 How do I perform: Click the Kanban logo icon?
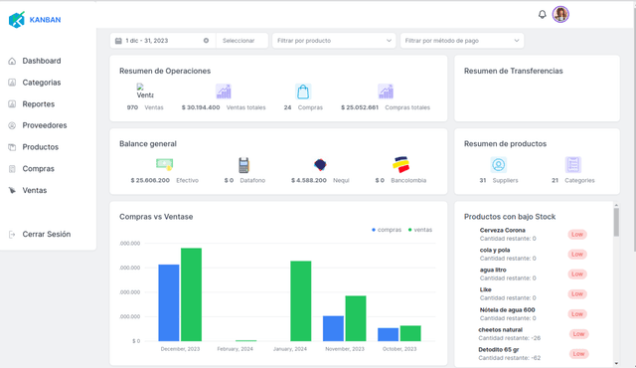click(x=17, y=20)
